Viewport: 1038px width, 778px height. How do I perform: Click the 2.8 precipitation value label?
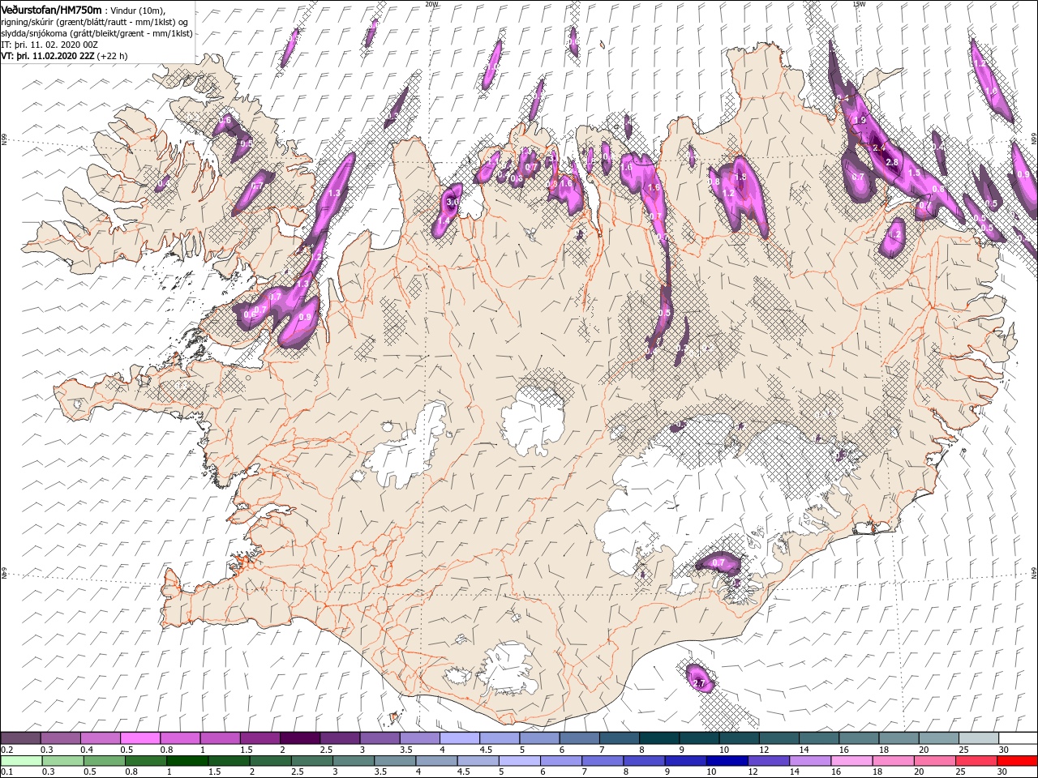pos(892,163)
